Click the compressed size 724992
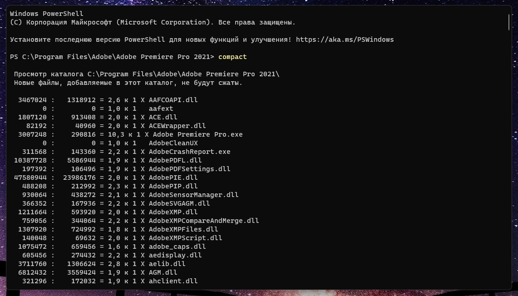Viewport: 518px width, 296px height. point(83,229)
